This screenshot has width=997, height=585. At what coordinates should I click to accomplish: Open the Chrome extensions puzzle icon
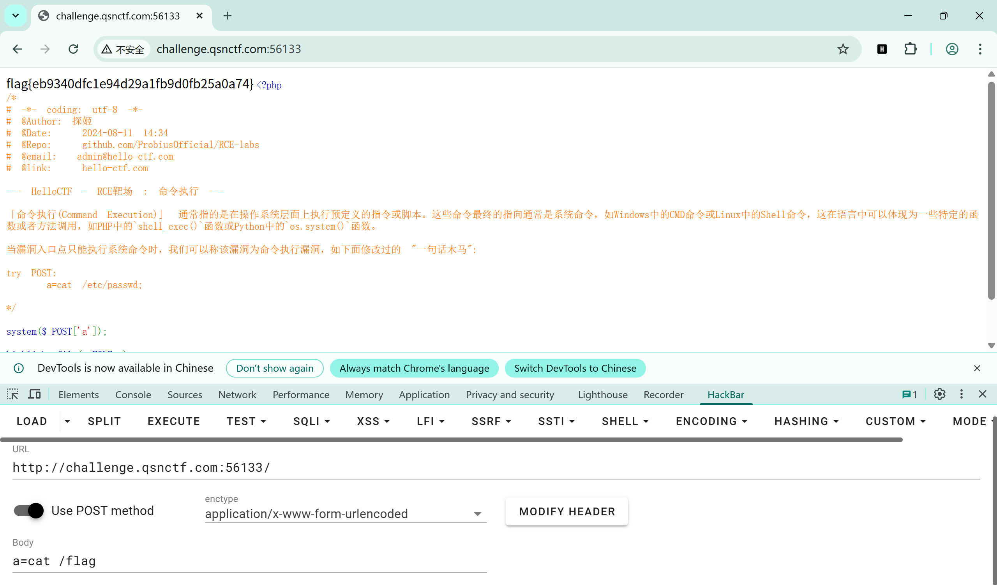click(910, 49)
